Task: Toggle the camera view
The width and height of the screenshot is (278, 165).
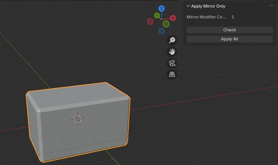Action: pos(172,63)
